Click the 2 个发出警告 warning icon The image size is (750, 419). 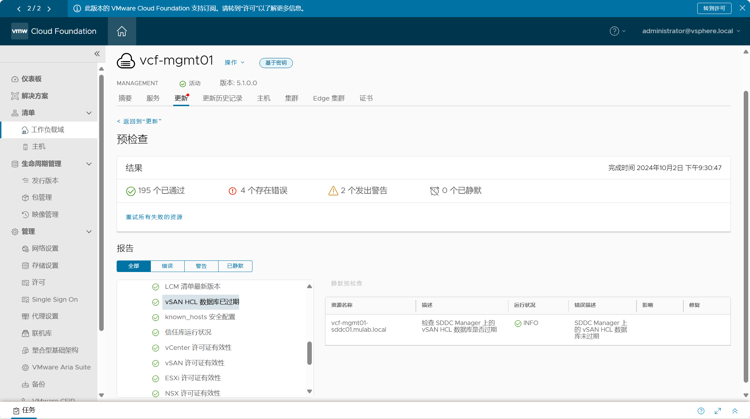tap(333, 191)
